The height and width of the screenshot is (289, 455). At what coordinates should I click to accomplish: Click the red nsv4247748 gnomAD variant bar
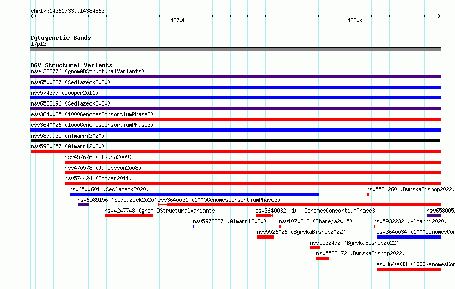(129, 216)
